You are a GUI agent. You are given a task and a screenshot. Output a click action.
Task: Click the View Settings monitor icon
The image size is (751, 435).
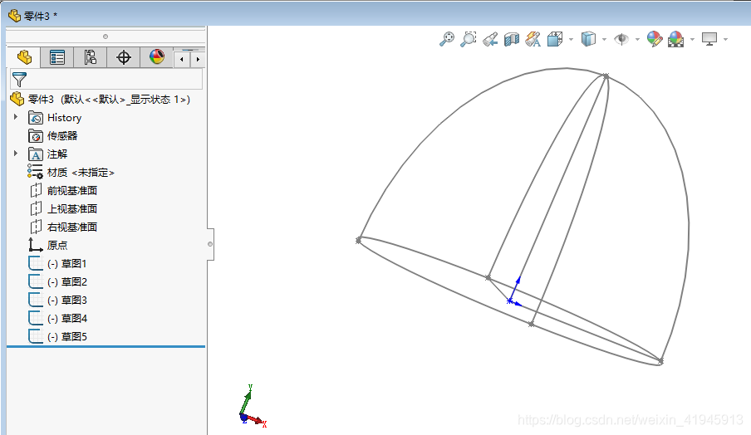click(709, 39)
